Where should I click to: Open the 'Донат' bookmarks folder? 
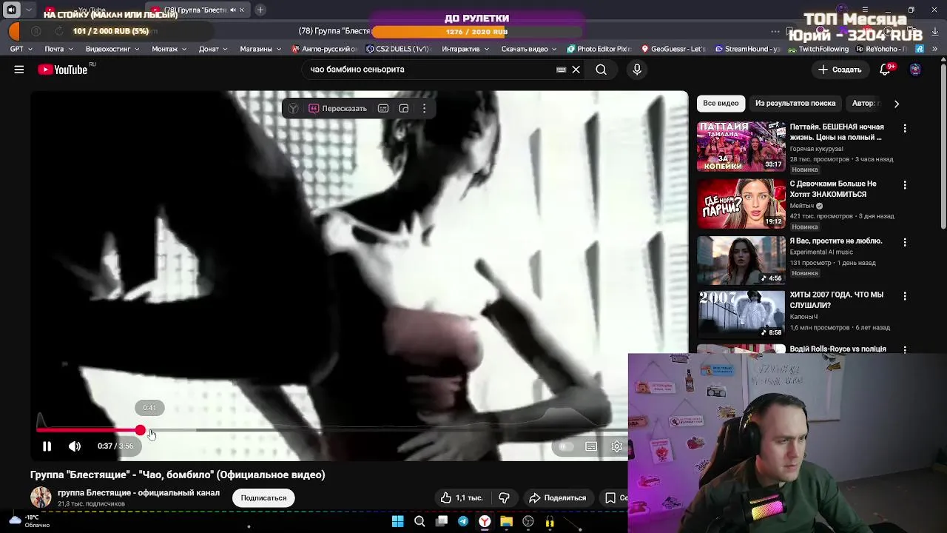(214, 49)
